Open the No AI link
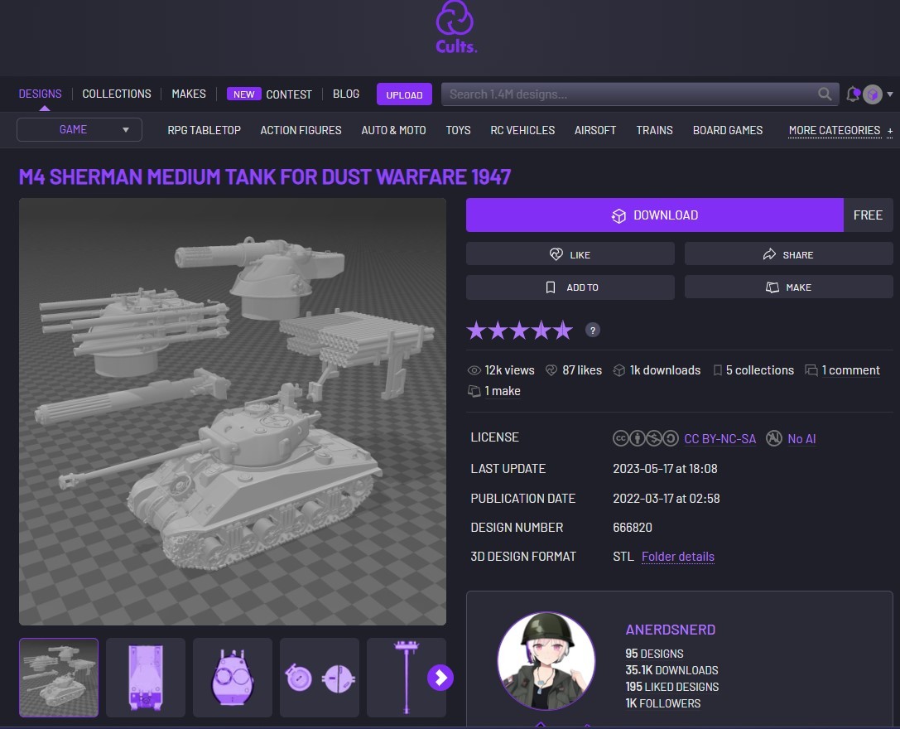Viewport: 900px width, 729px height. coord(801,439)
